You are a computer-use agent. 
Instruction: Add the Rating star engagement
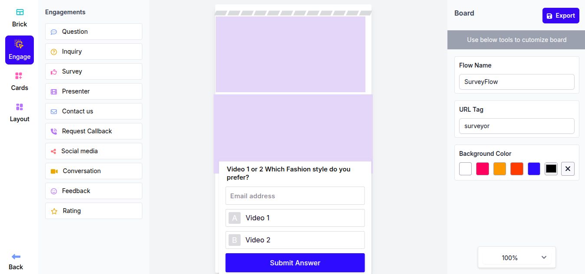(94, 211)
